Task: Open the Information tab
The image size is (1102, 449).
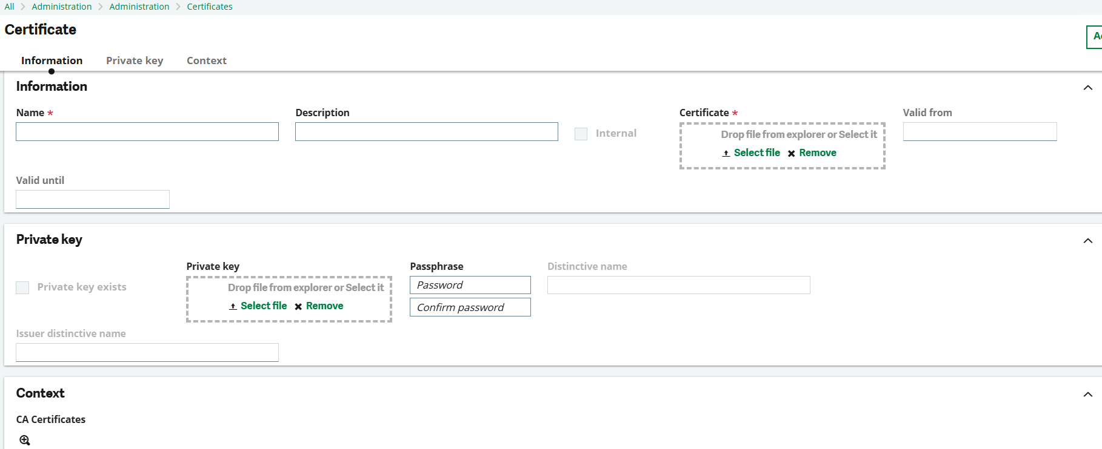Action: [x=52, y=61]
